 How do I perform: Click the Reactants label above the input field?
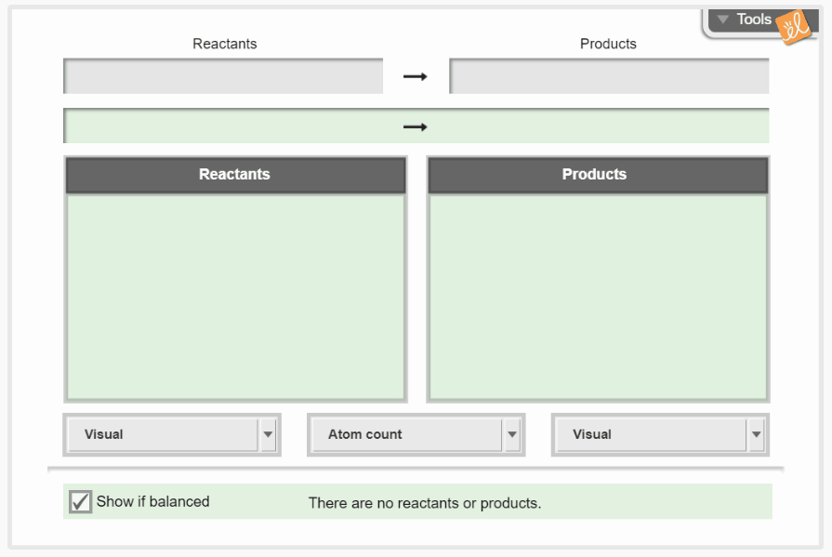coord(224,44)
